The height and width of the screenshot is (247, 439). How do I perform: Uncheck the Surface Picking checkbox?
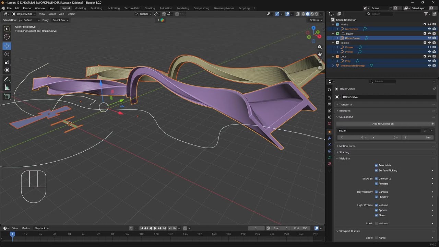(376, 170)
